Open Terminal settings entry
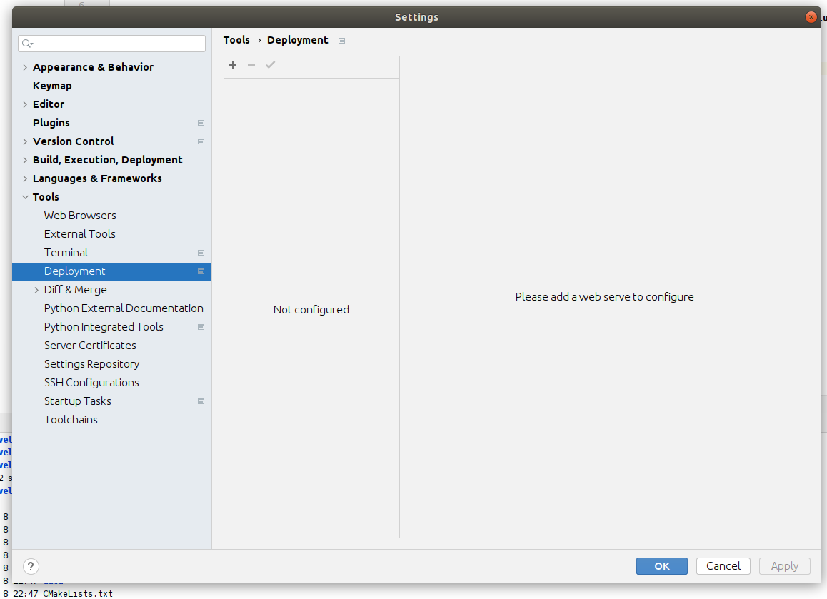The height and width of the screenshot is (599, 827). pos(66,253)
